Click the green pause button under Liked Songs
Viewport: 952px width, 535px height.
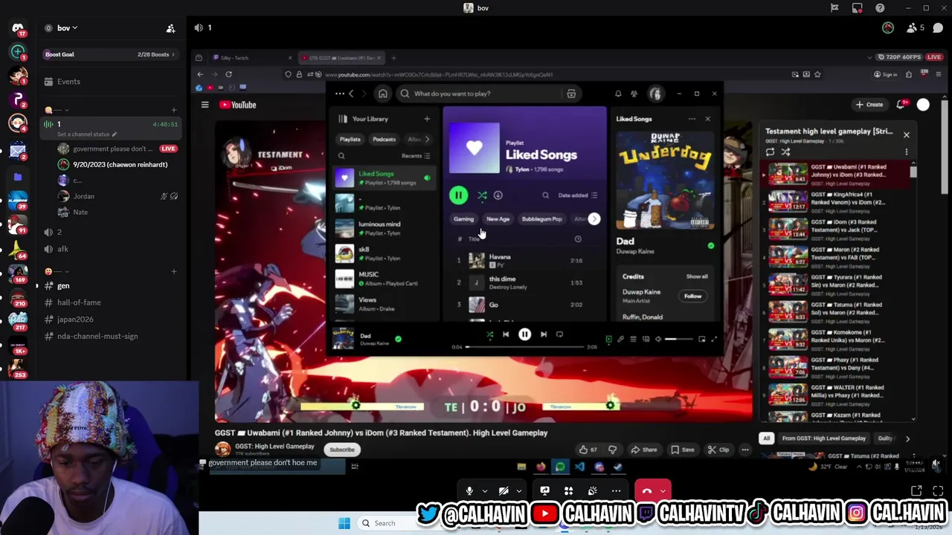(x=458, y=195)
